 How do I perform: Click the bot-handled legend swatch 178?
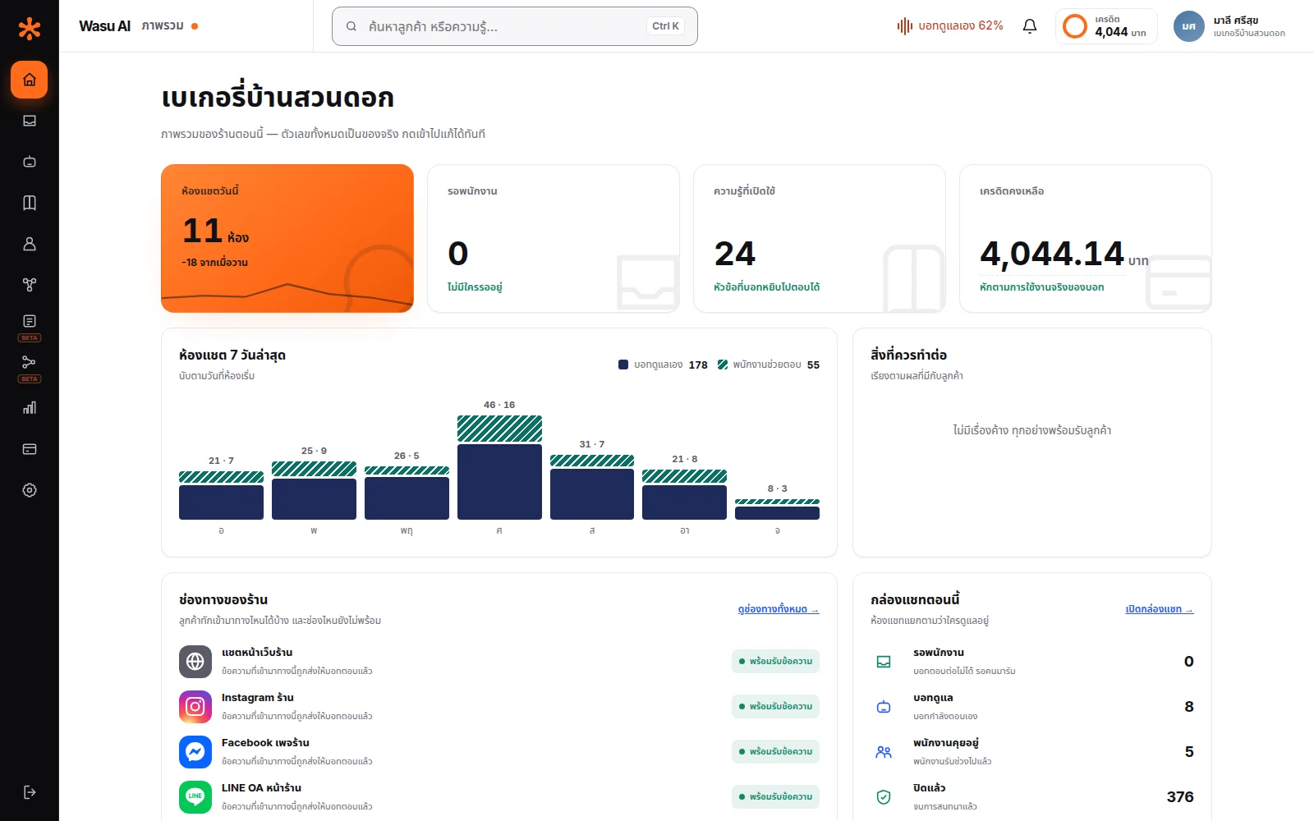[x=623, y=365]
